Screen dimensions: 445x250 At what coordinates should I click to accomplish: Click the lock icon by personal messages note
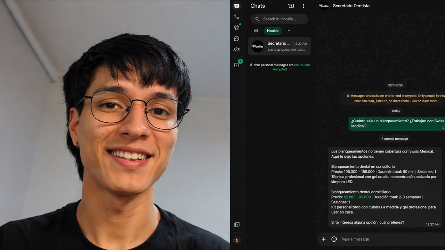251,65
